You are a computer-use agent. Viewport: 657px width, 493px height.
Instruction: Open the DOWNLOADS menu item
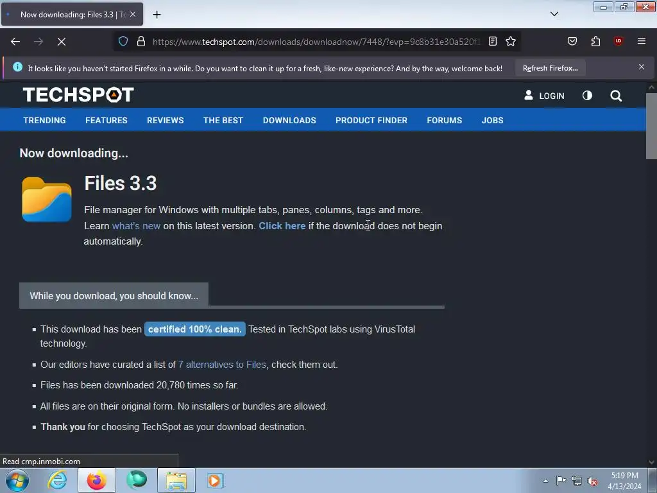[x=289, y=120]
